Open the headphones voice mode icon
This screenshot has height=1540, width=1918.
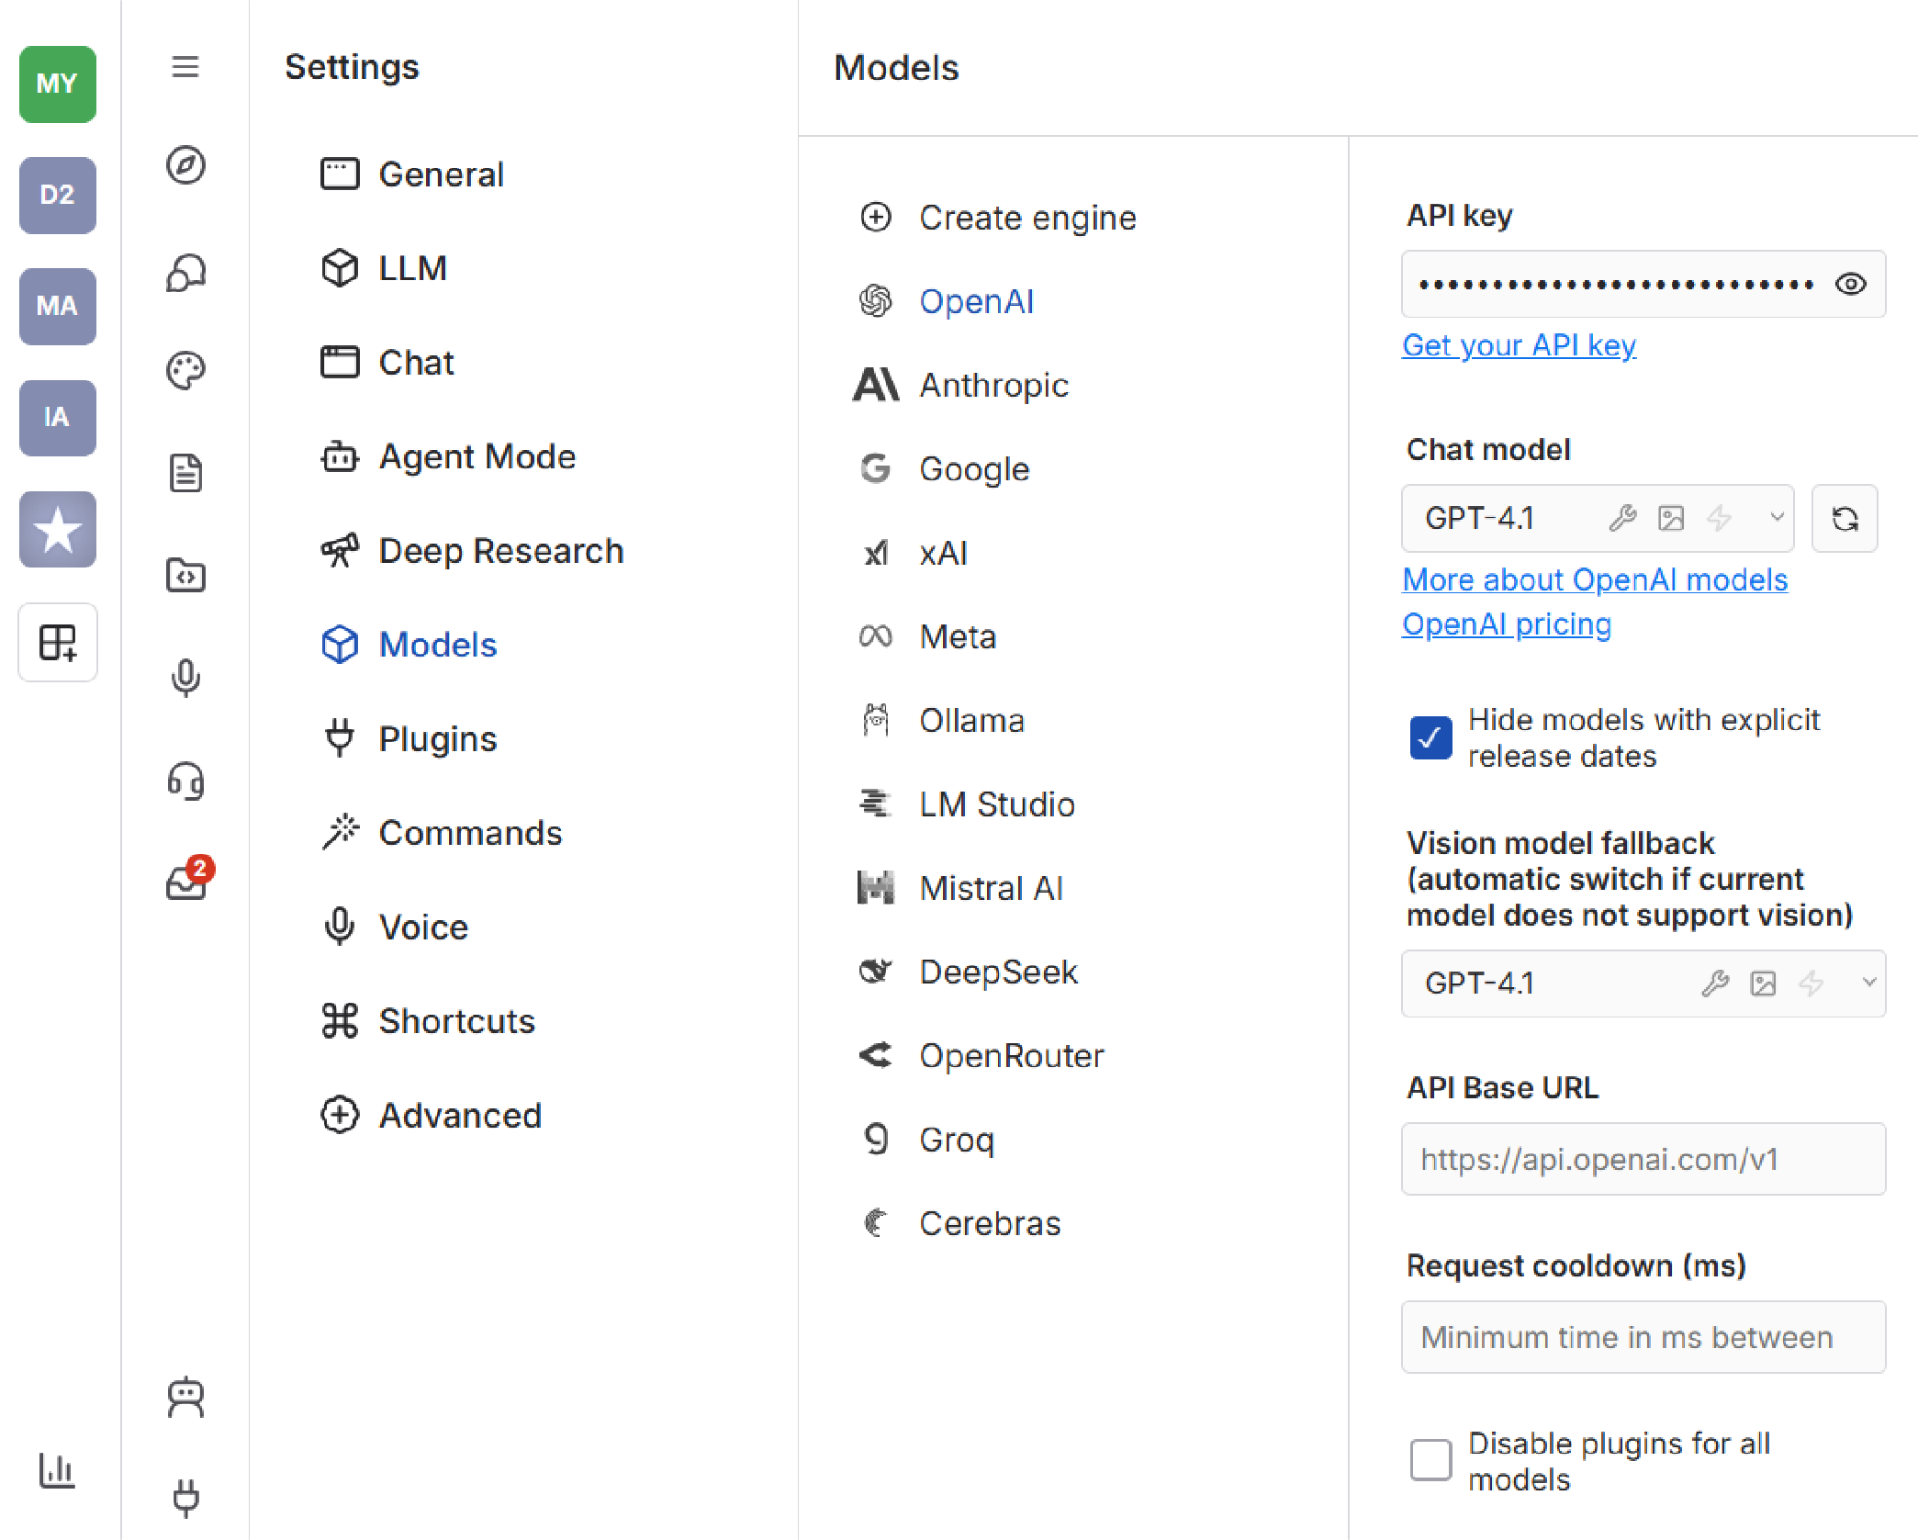tap(185, 781)
